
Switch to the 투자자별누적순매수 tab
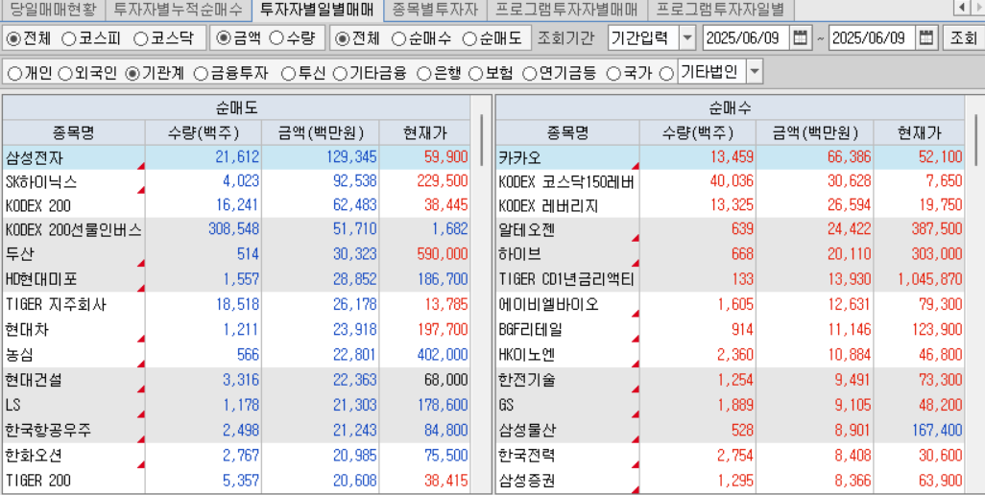pyautogui.click(x=178, y=10)
